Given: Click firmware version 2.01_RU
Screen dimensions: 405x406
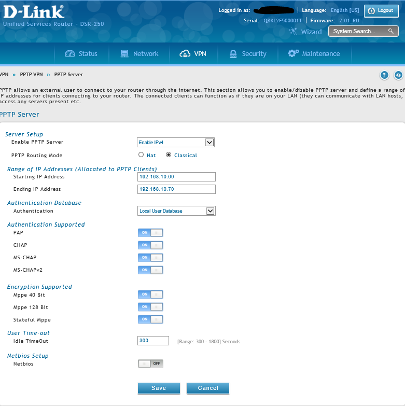Looking at the screenshot, I should click(349, 21).
